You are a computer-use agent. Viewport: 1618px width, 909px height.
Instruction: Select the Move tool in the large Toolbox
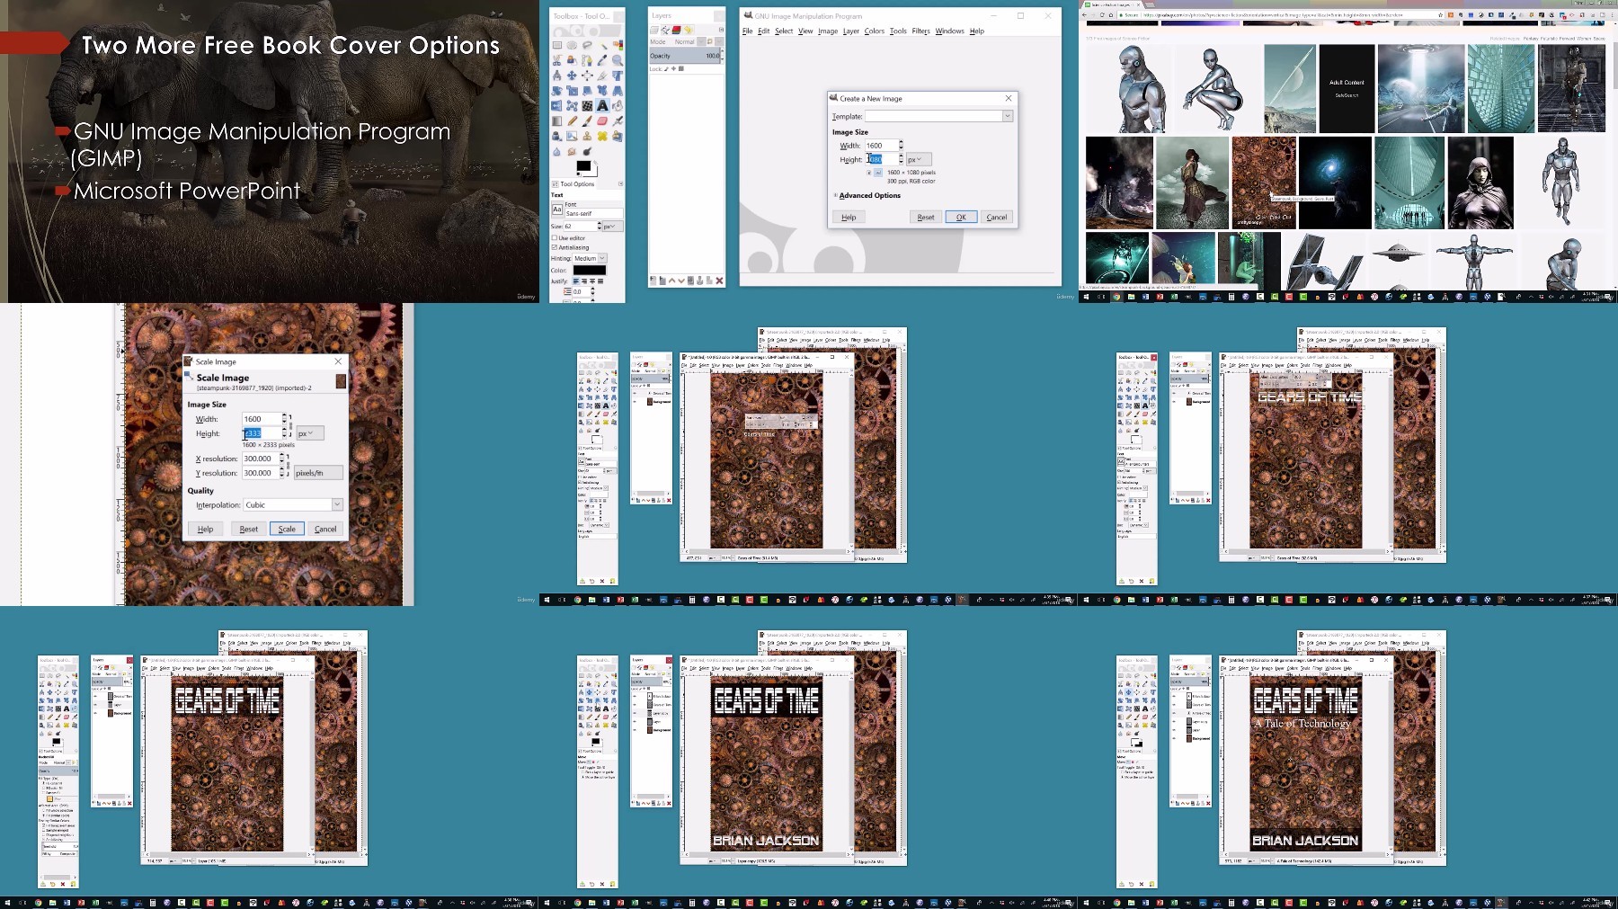[572, 76]
